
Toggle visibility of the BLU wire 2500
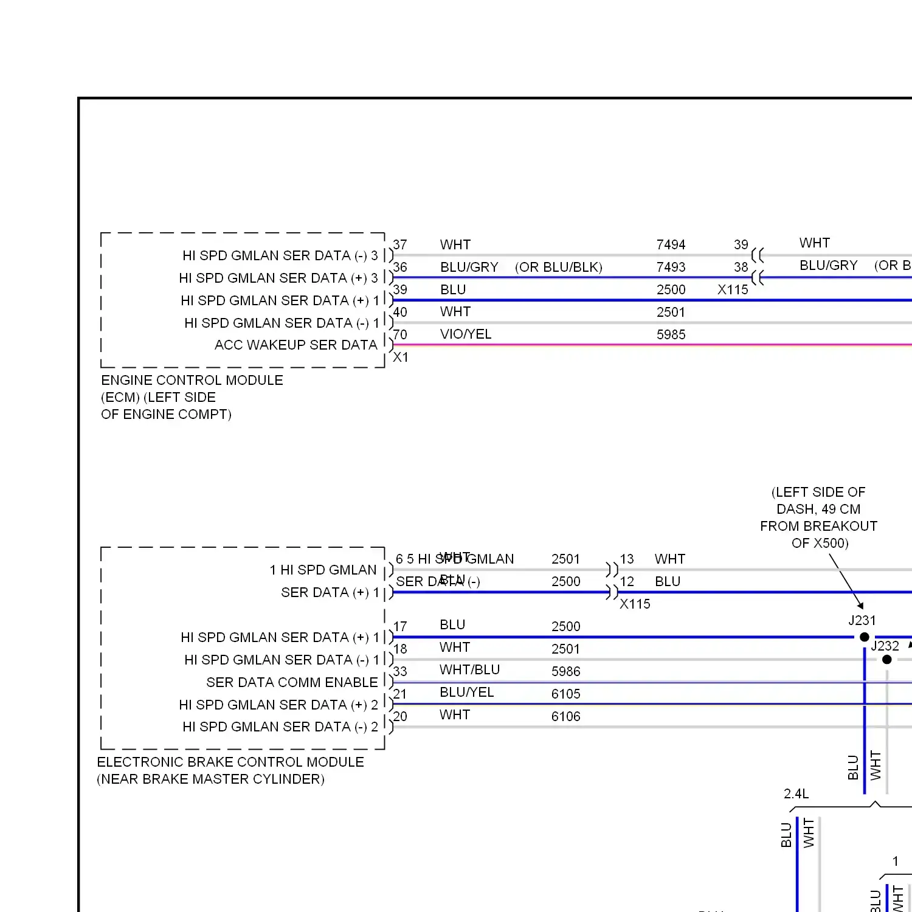547,299
